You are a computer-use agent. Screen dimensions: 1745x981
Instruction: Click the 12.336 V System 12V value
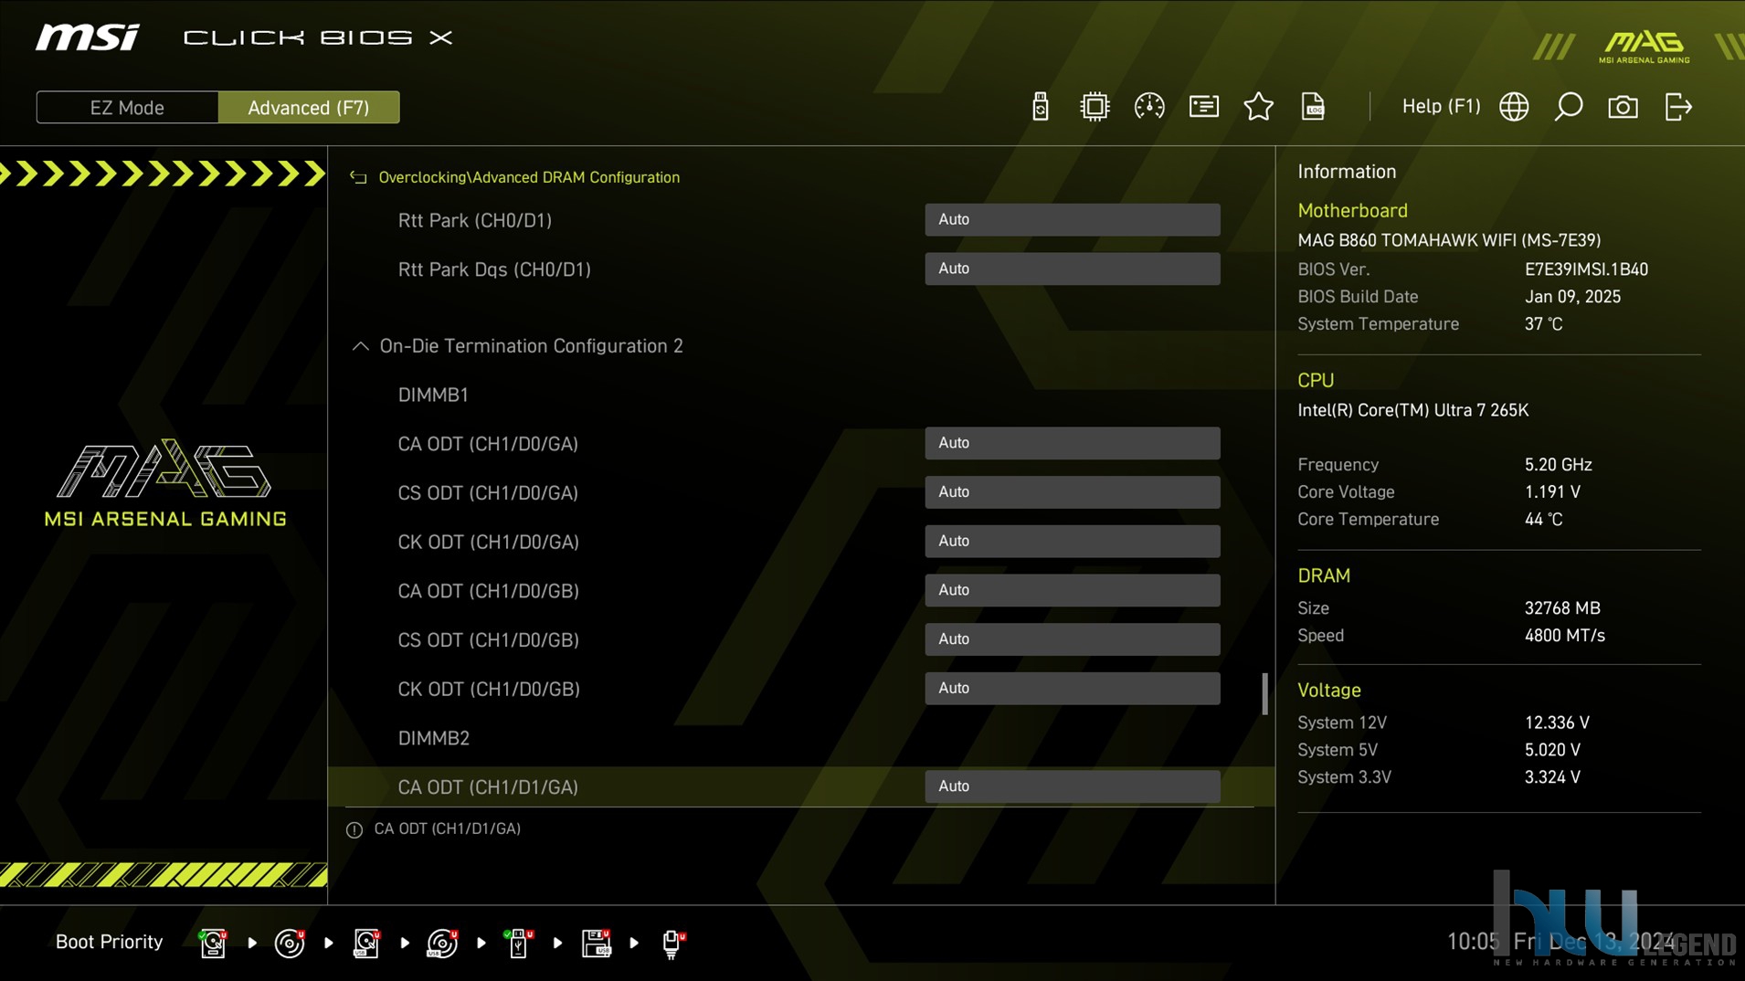pyautogui.click(x=1557, y=723)
